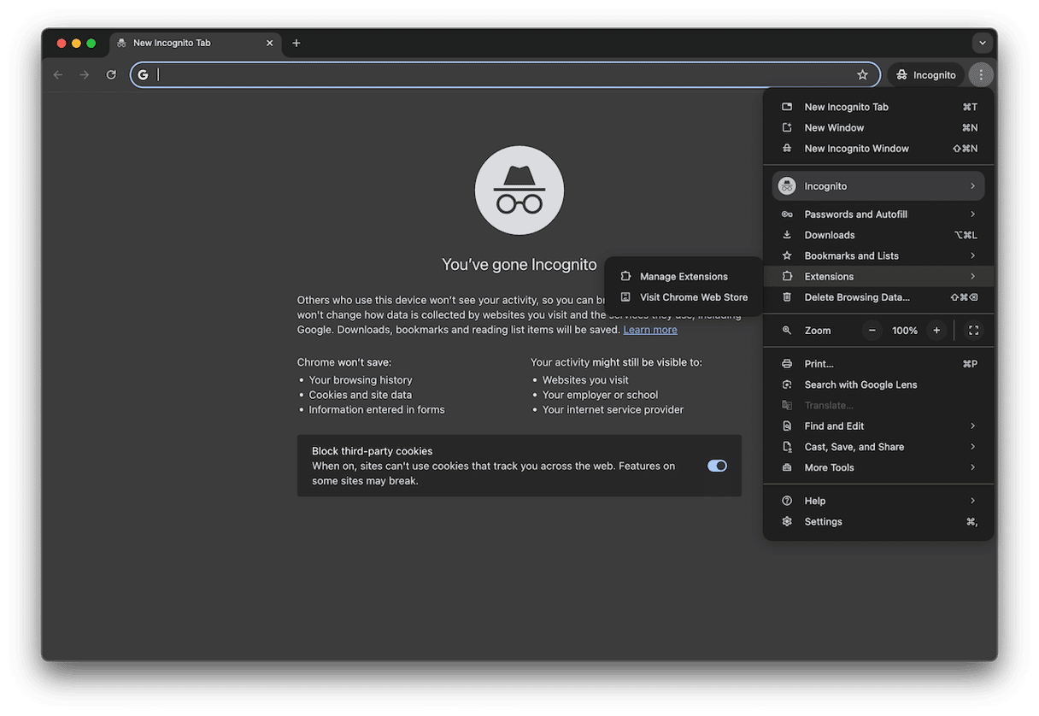The width and height of the screenshot is (1039, 716).
Task: Open Settings from the Chrome menu
Action: [823, 522]
